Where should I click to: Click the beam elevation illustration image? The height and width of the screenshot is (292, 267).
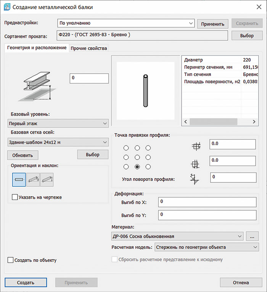coord(37,86)
